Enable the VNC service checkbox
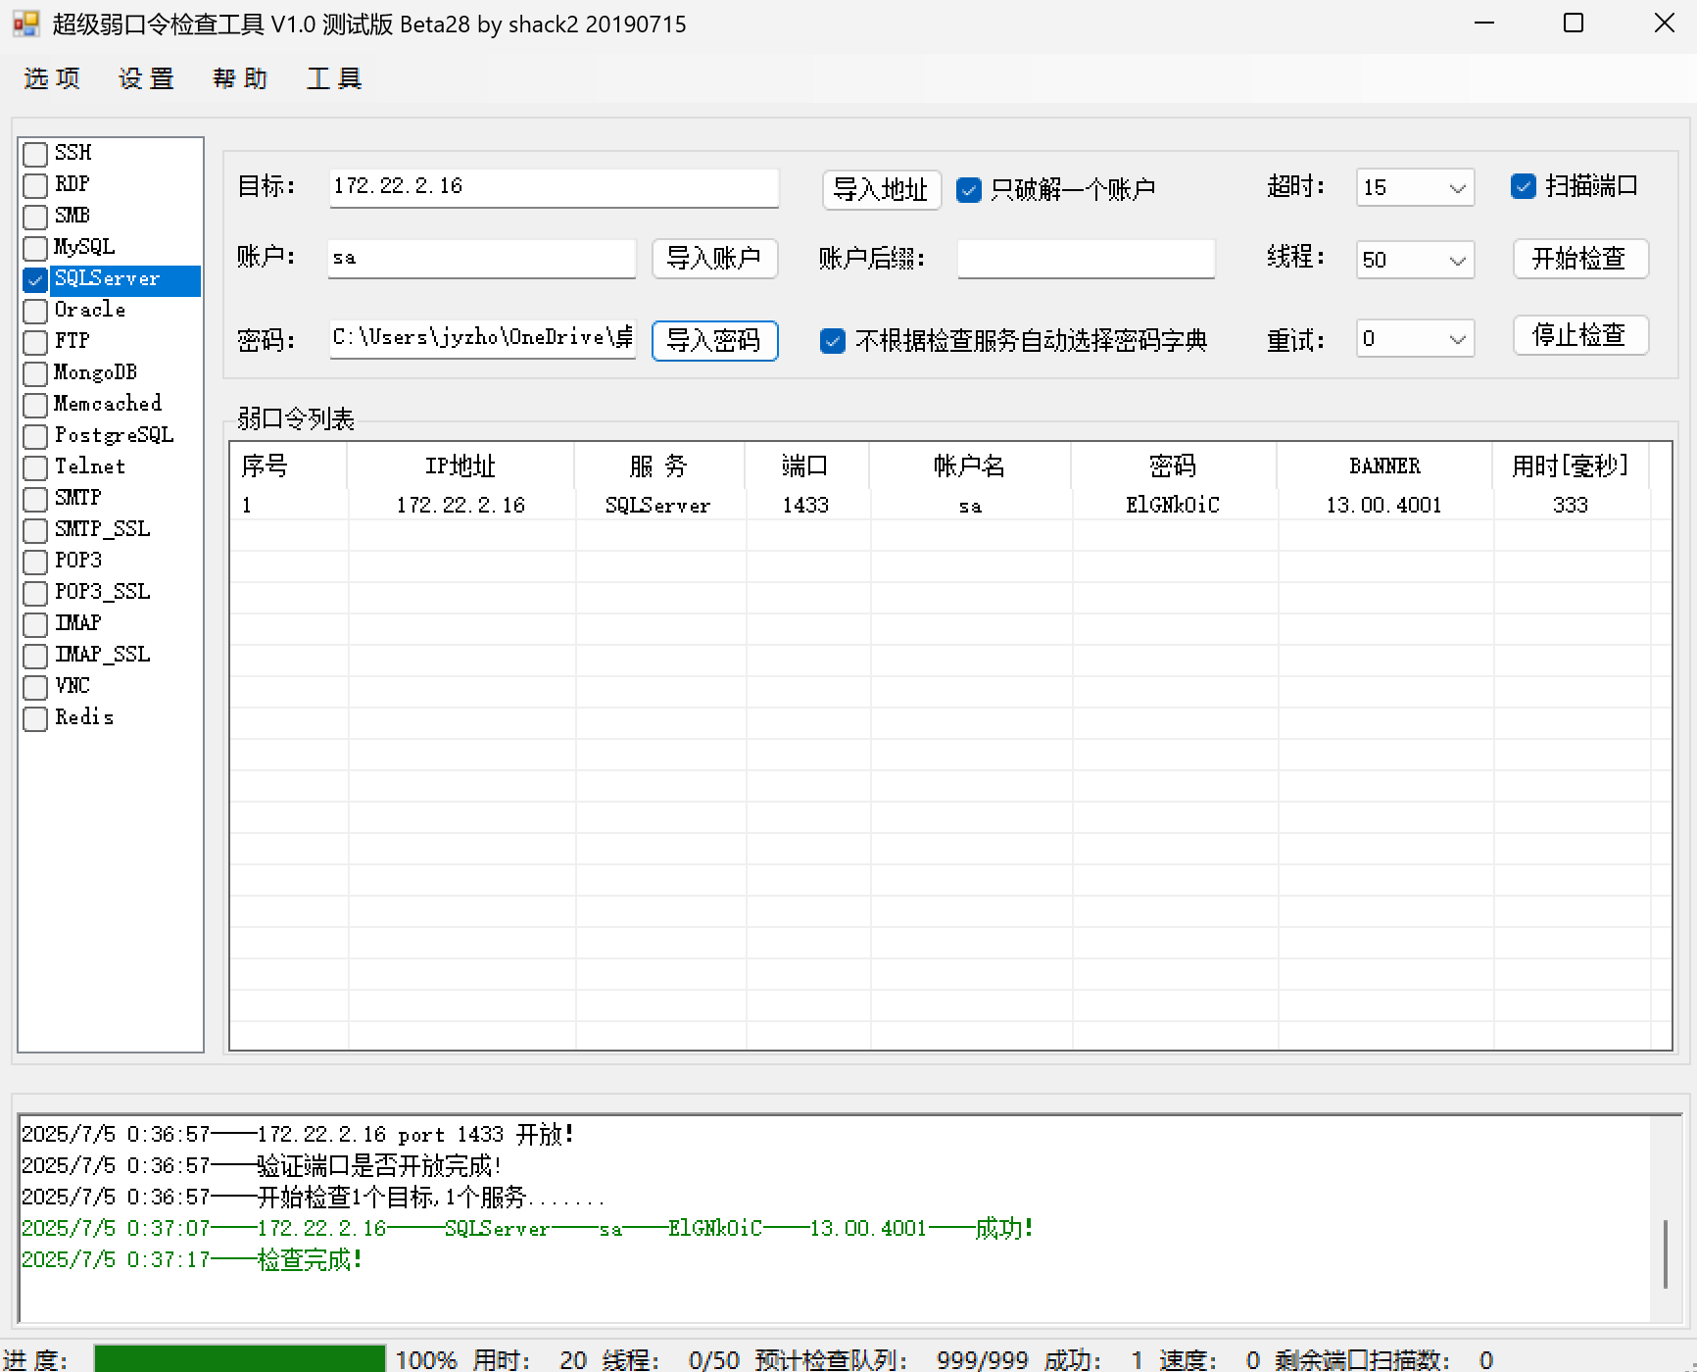The width and height of the screenshot is (1697, 1372). pos(35,687)
